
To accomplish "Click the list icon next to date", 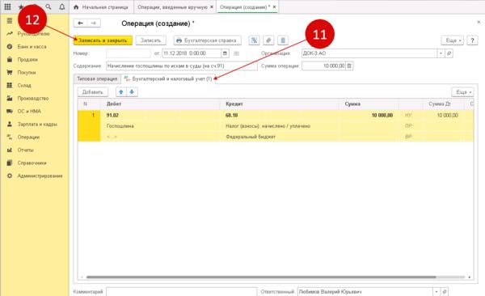I will click(236, 53).
